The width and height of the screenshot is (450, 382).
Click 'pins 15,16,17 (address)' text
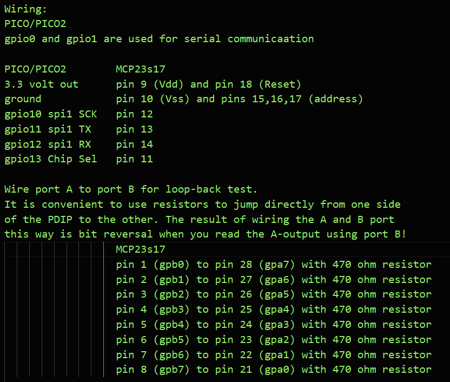292,99
